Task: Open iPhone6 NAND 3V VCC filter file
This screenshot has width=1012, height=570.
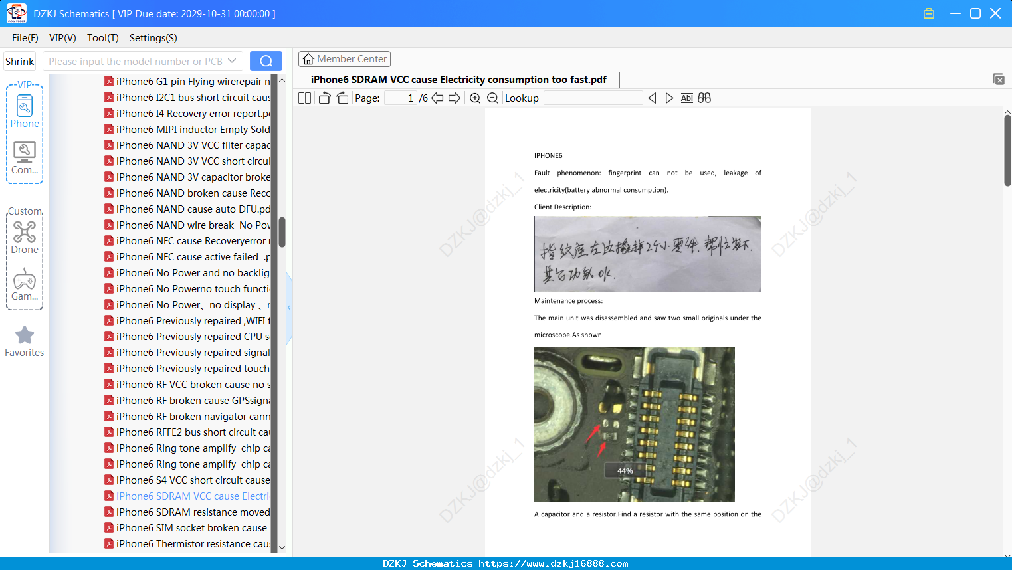Action: point(187,145)
